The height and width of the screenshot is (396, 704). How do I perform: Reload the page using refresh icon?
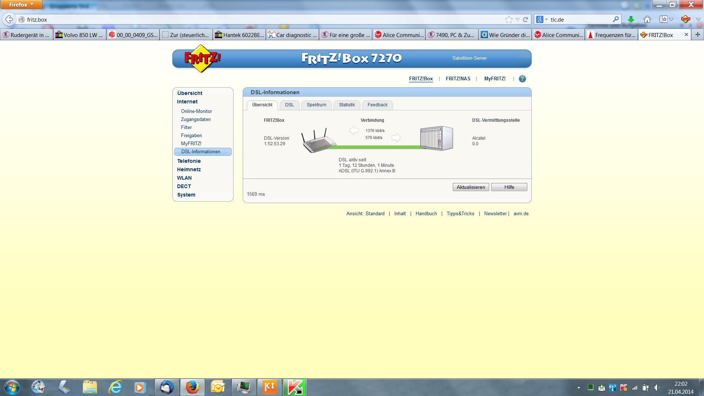point(525,19)
